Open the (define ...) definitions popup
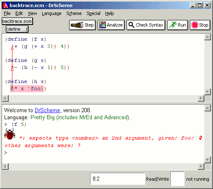213x189 pixels. coord(17,29)
